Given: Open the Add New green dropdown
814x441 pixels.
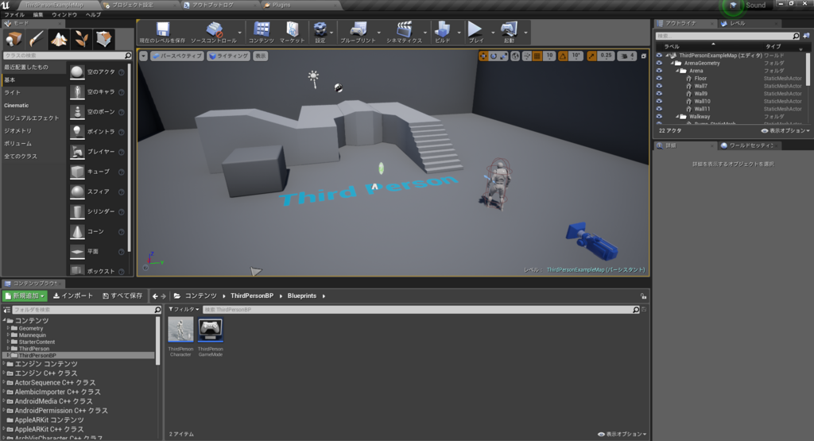Looking at the screenshot, I should [x=25, y=296].
